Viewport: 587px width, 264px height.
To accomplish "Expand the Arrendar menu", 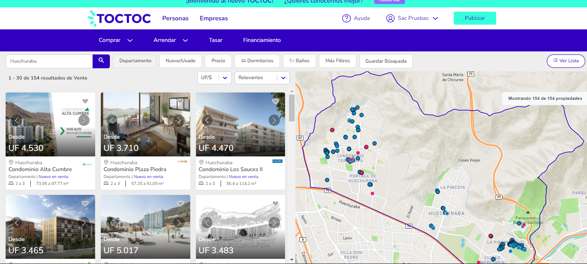I will pyautogui.click(x=171, y=40).
